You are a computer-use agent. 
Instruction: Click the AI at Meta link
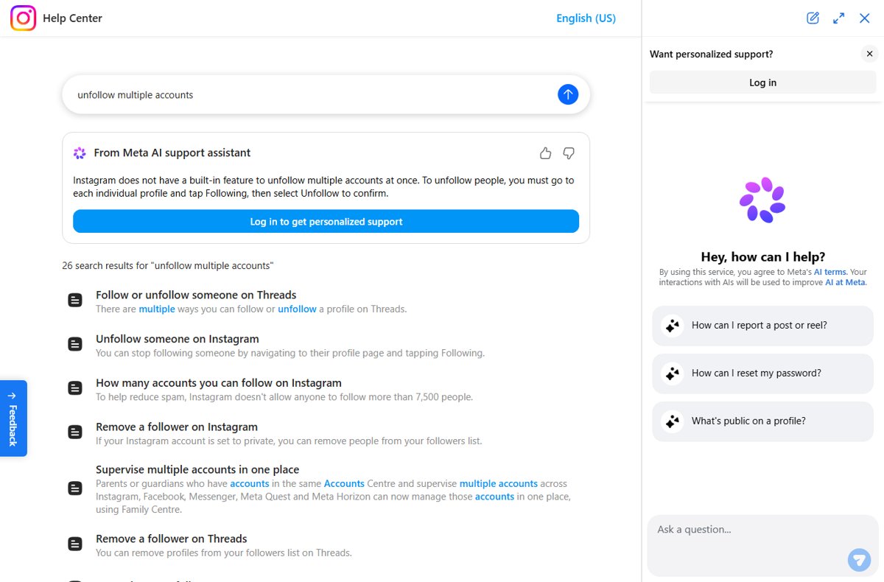click(845, 282)
